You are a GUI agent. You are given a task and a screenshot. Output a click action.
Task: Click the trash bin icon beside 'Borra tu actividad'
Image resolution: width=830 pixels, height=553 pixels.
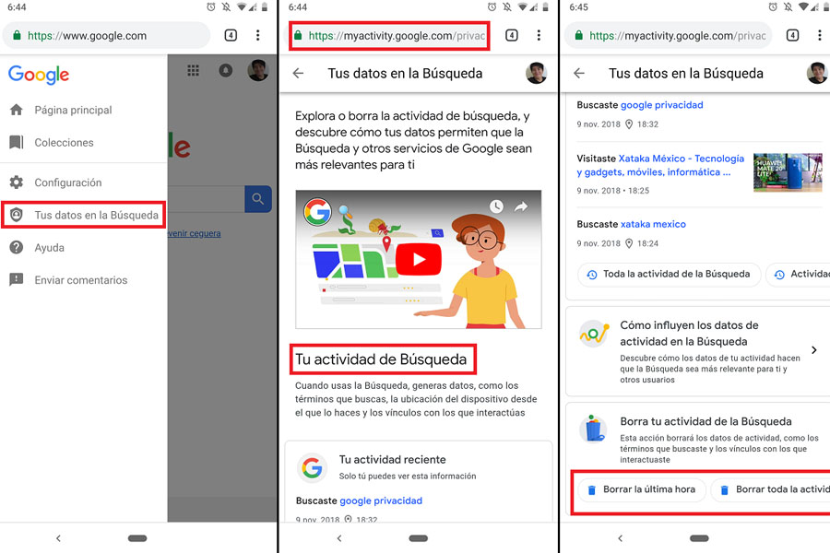[x=593, y=429]
